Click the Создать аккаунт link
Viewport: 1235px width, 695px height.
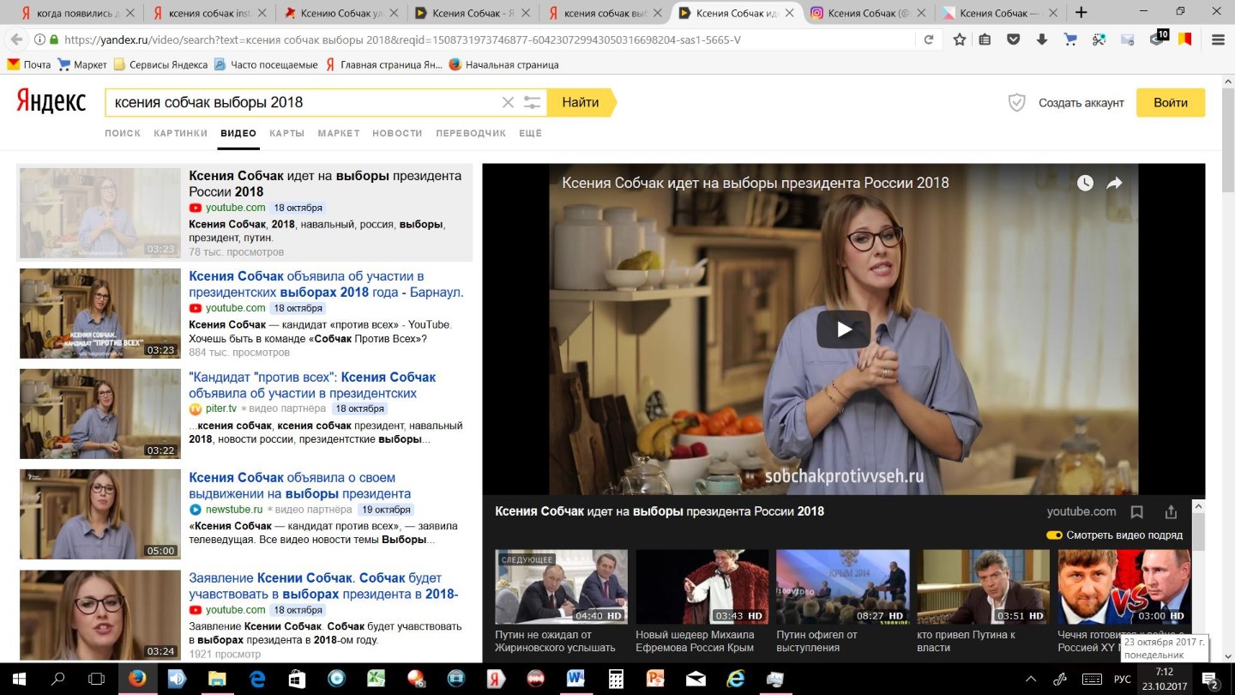[x=1081, y=103]
